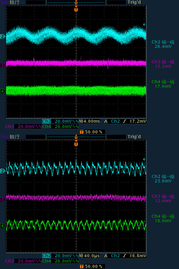Click the Trig'd status above the 4.00ms capture
Image resolution: width=179 pixels, height=269 pixels.
coord(134,3)
